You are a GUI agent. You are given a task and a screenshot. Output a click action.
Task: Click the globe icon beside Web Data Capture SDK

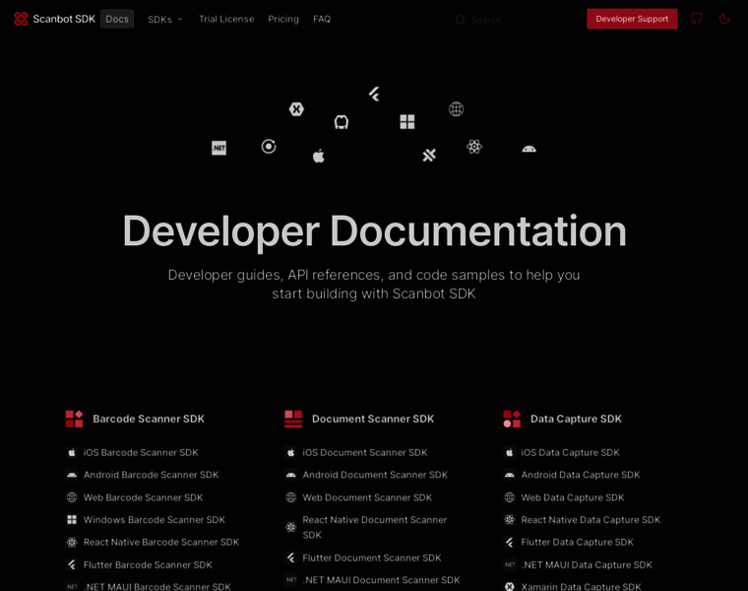(x=510, y=497)
